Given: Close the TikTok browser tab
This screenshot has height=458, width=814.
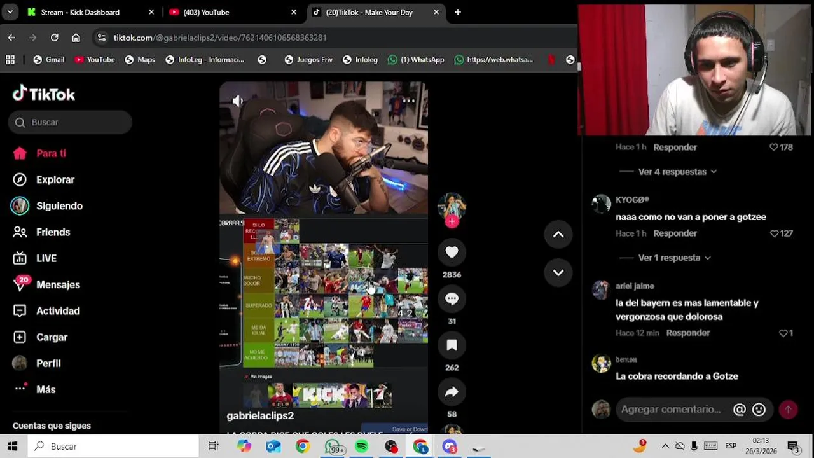Looking at the screenshot, I should (436, 12).
